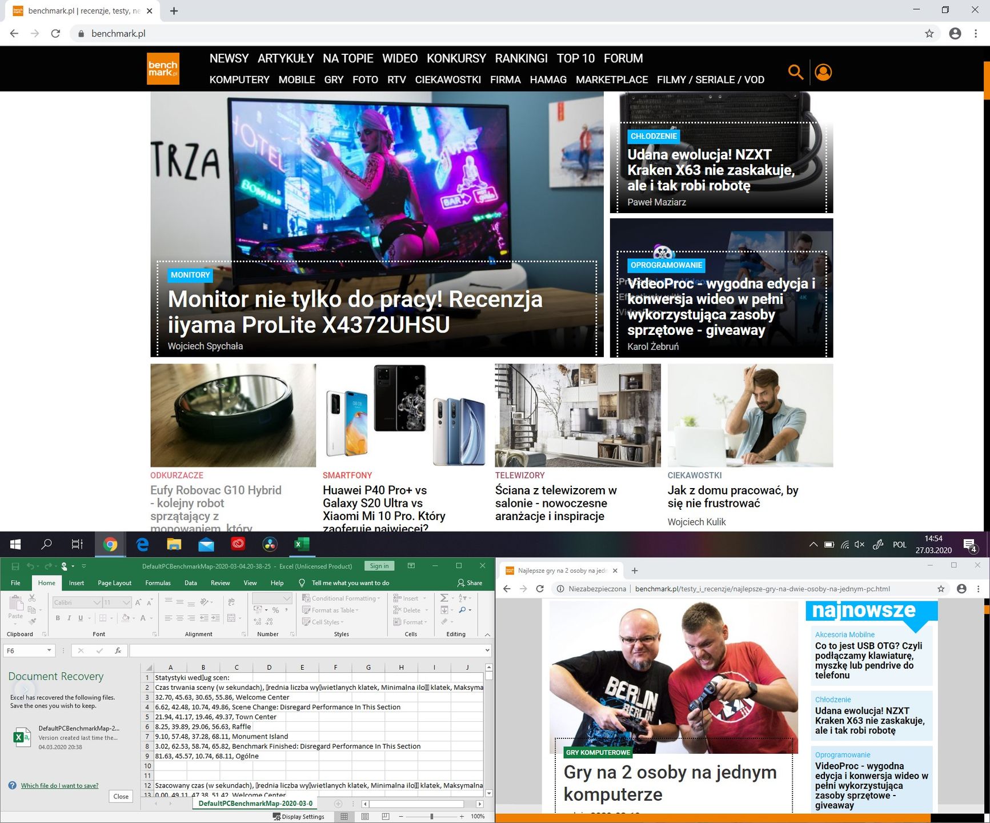Bookmark the page in top Chrome window
The image size is (990, 823).
click(x=929, y=34)
